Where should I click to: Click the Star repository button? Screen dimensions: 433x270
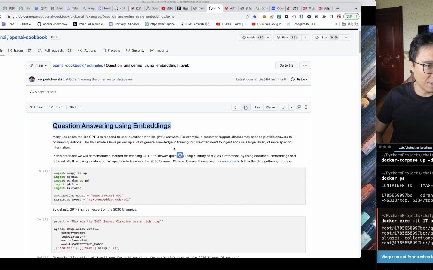tap(327, 37)
